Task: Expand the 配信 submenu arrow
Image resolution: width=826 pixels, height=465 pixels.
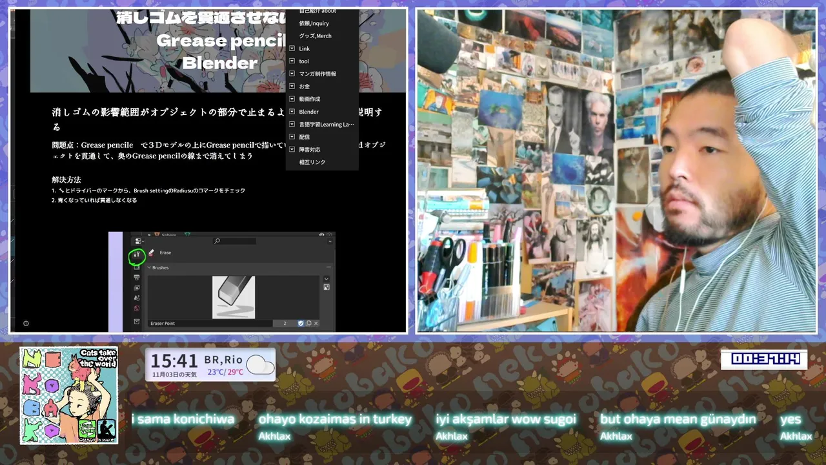Action: coord(292,137)
